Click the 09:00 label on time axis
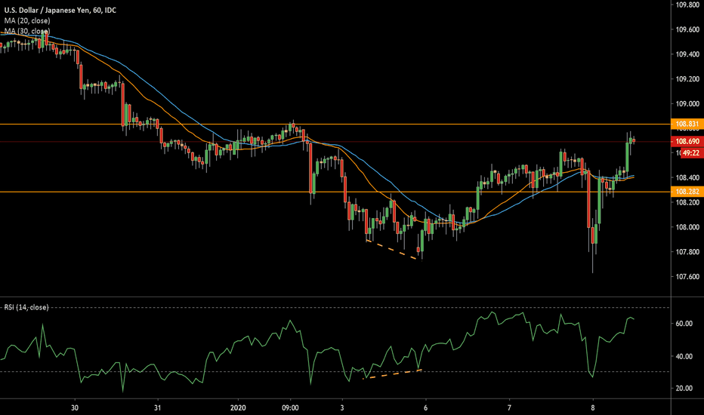 pyautogui.click(x=290, y=407)
